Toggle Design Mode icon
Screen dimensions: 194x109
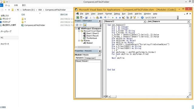pyautogui.click(x=123, y=18)
